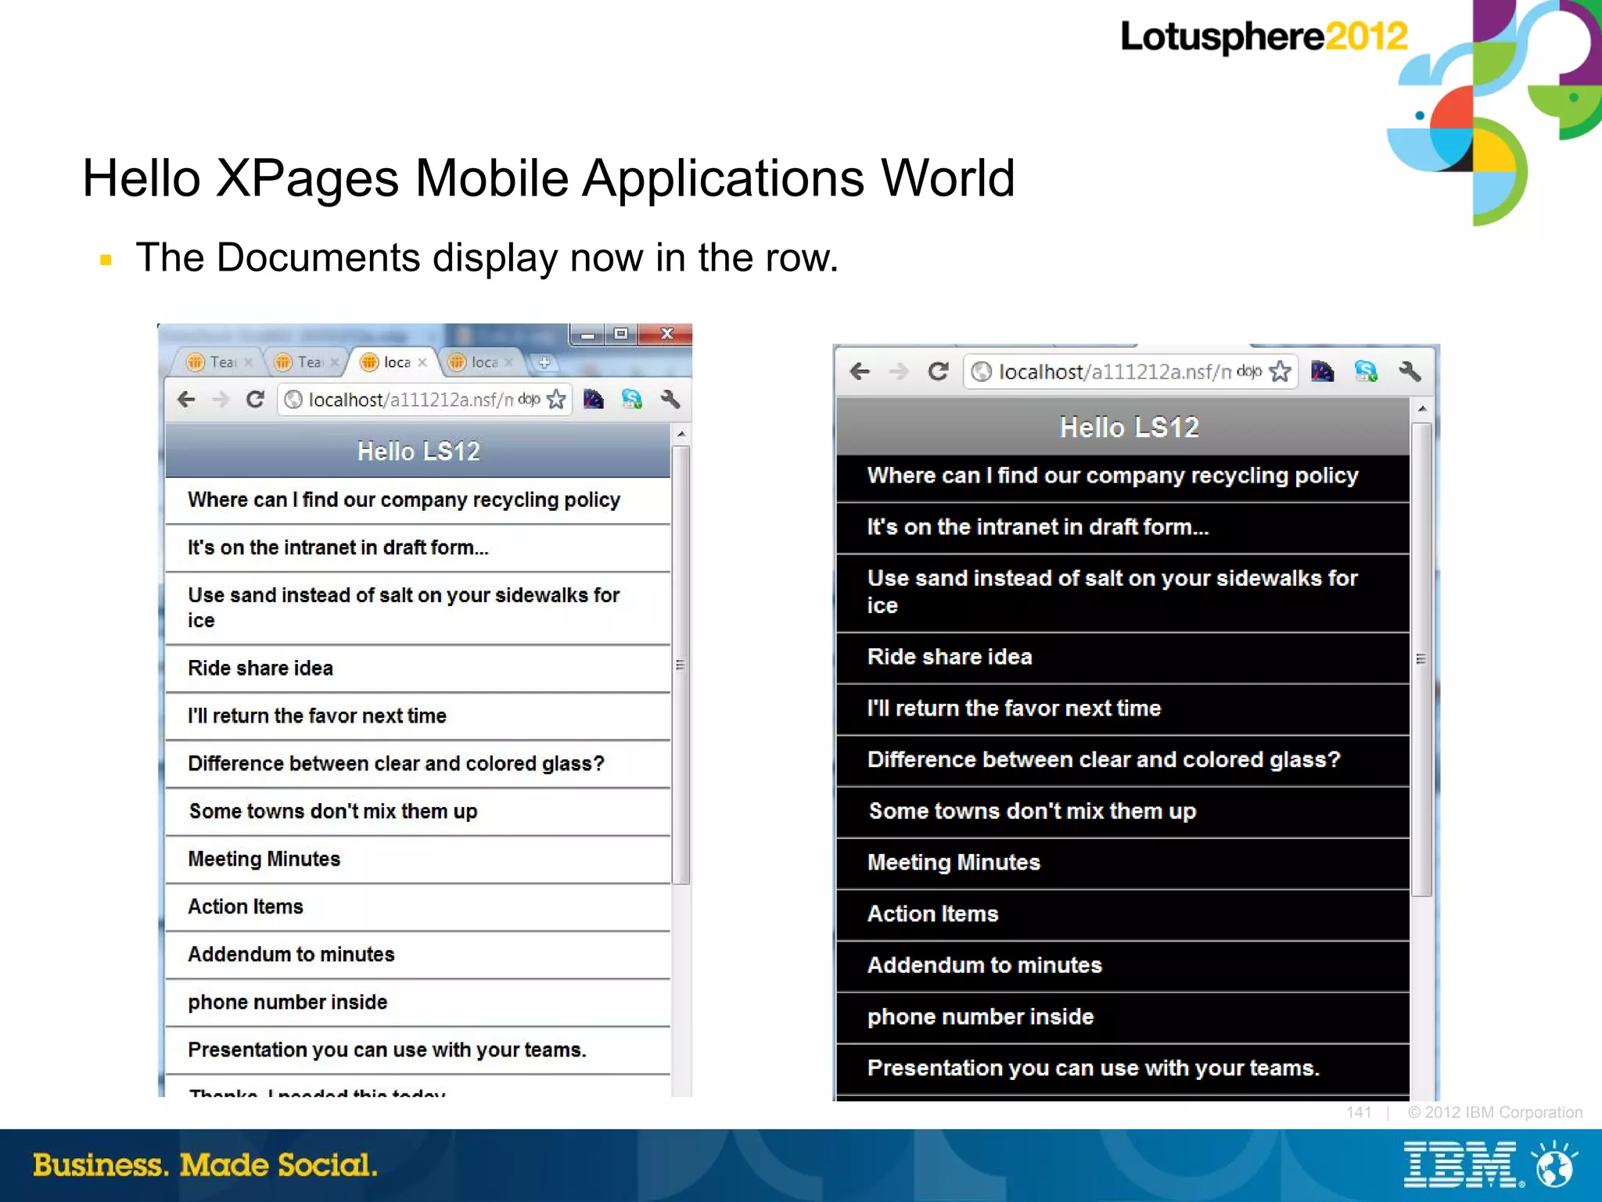Click the scroll-up arrow in the right browser scrollbar
Image resolution: width=1602 pixels, height=1202 pixels.
(x=1422, y=409)
